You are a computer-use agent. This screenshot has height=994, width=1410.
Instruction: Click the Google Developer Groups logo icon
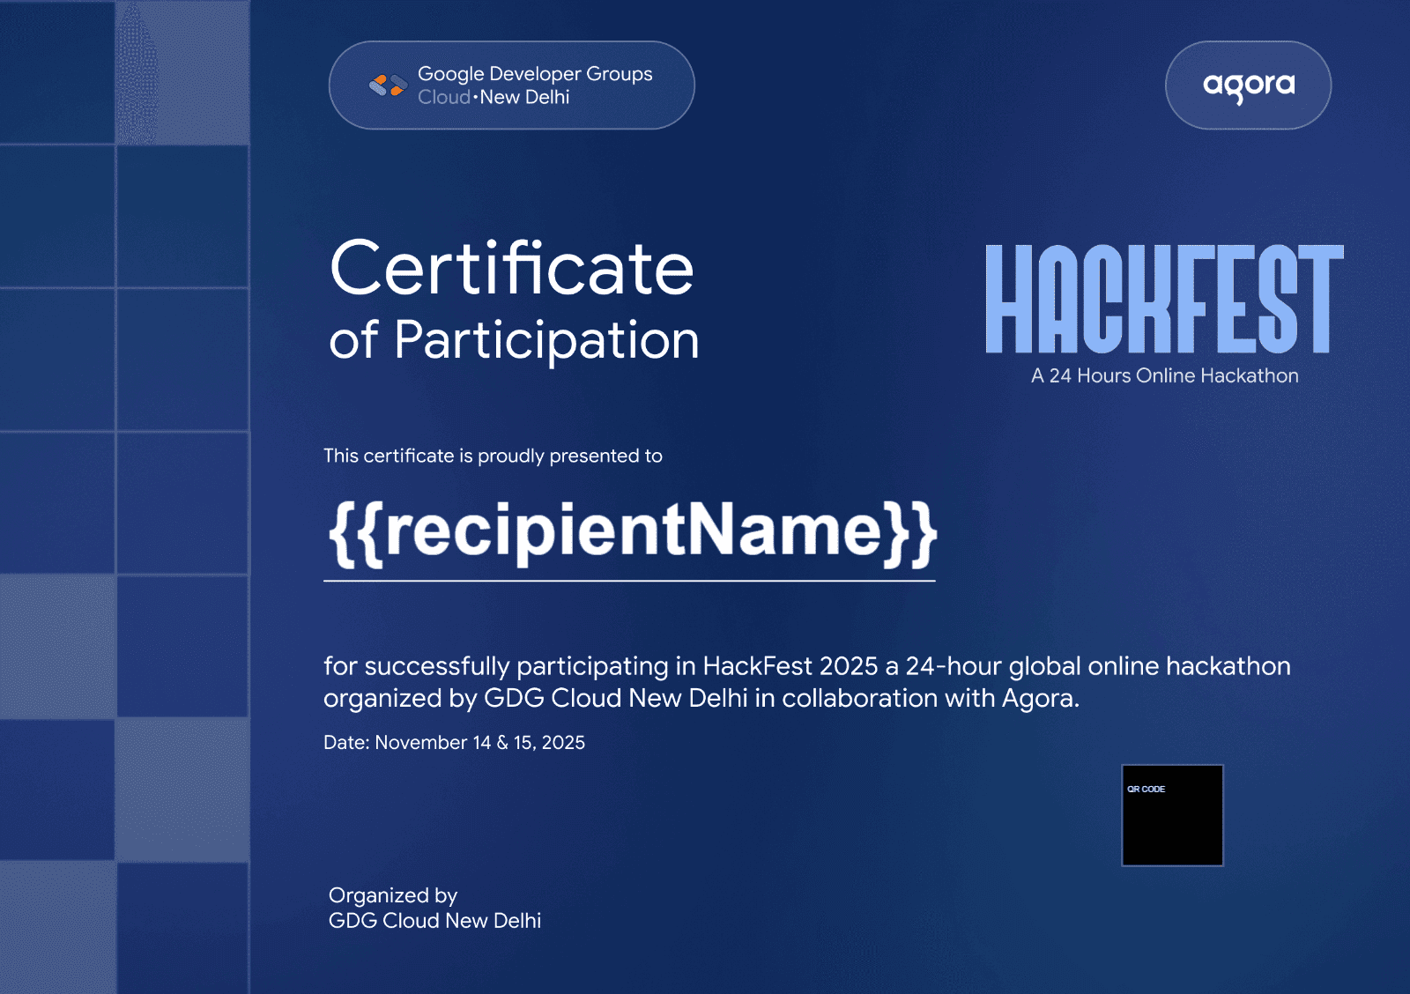point(387,85)
